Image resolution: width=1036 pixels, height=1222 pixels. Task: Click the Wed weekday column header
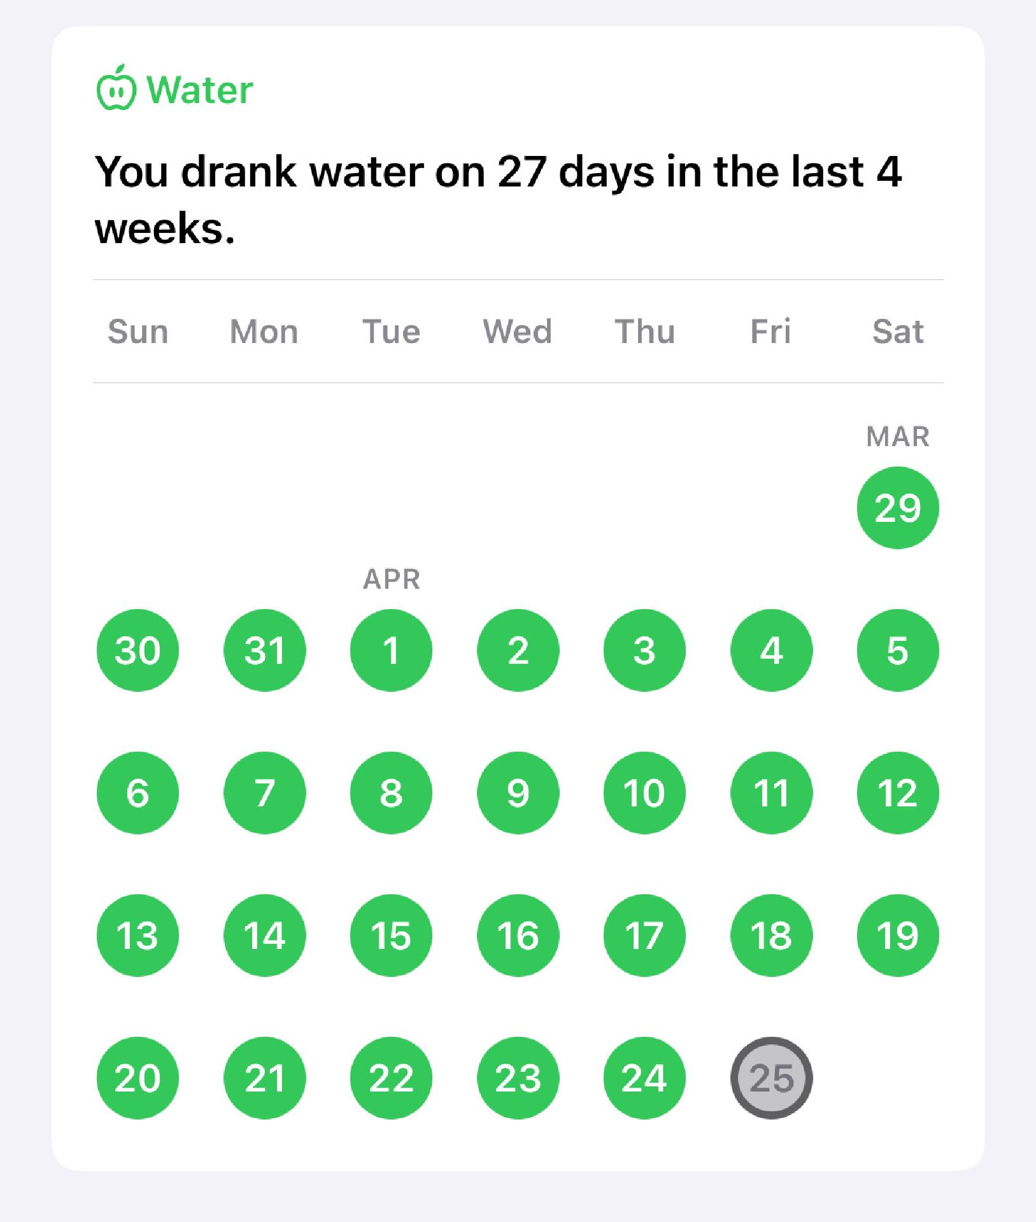tap(518, 332)
